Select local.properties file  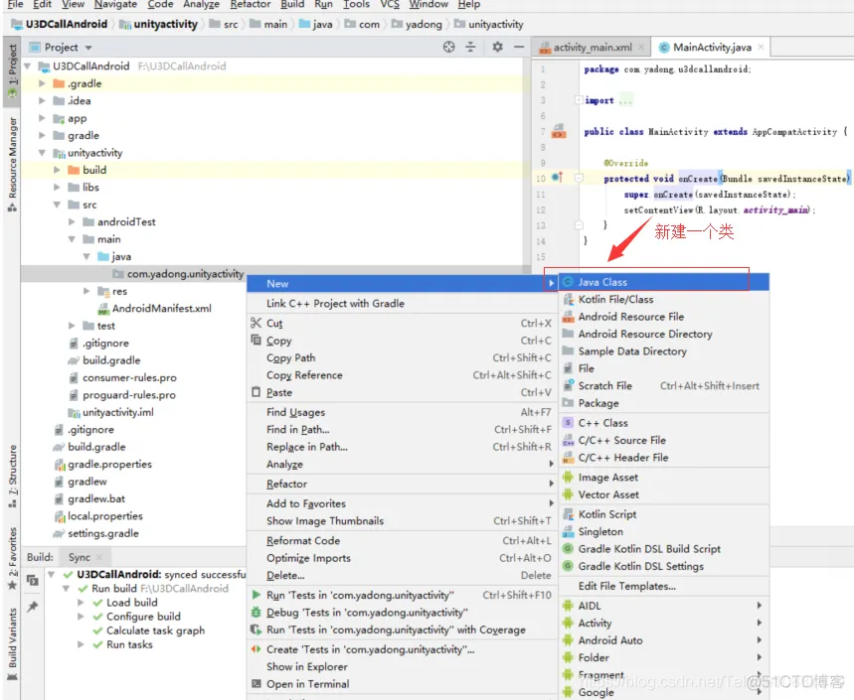tap(105, 516)
